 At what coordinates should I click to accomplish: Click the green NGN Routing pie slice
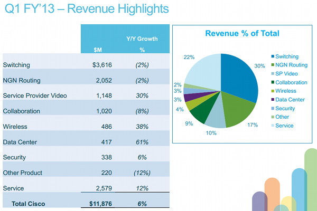[238, 109]
